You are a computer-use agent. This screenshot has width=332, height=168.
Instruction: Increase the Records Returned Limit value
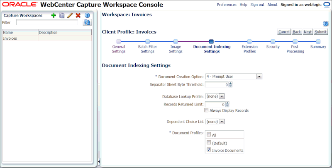[x=227, y=103]
